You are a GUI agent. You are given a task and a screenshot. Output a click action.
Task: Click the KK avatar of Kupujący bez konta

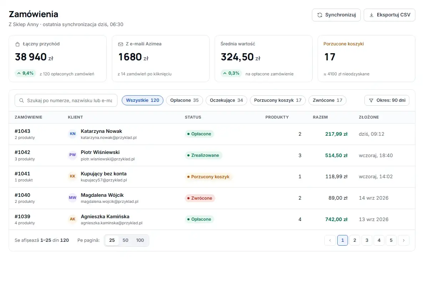click(x=72, y=176)
